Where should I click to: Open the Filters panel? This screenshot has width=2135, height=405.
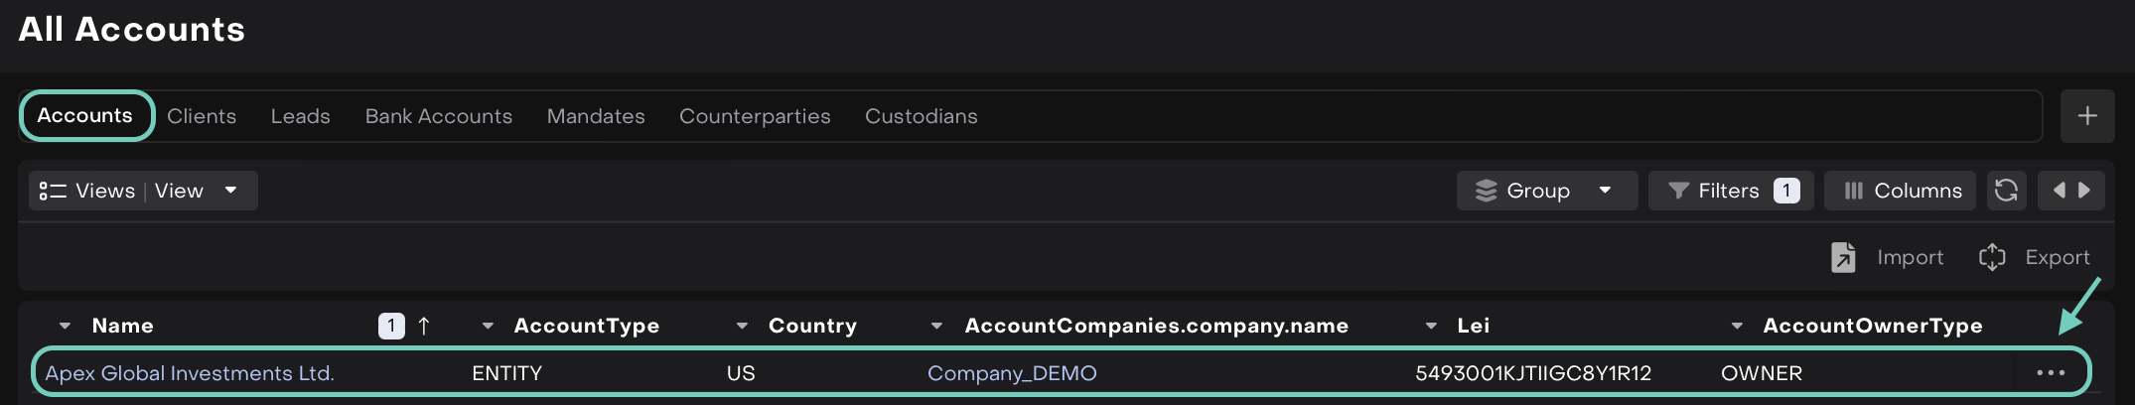1730,191
